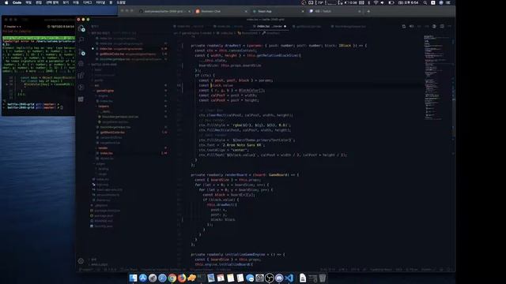
Task: Open getBlockColor.tsx under helpers in file tree
Action: tap(112, 133)
